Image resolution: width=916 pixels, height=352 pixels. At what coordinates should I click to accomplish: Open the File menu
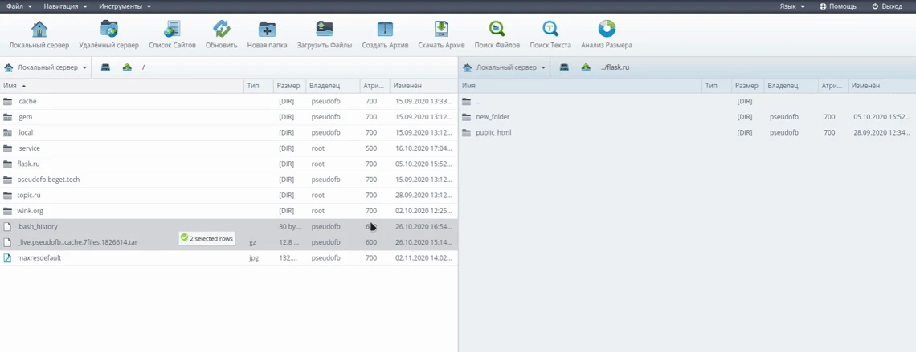click(x=18, y=6)
